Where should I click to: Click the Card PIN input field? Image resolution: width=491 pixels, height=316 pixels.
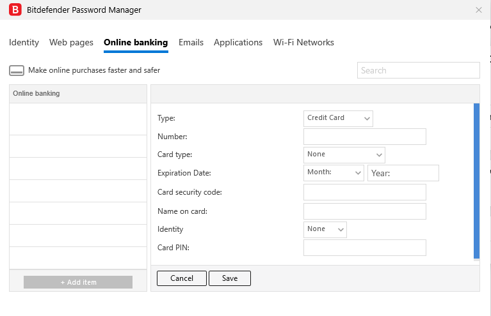point(364,248)
